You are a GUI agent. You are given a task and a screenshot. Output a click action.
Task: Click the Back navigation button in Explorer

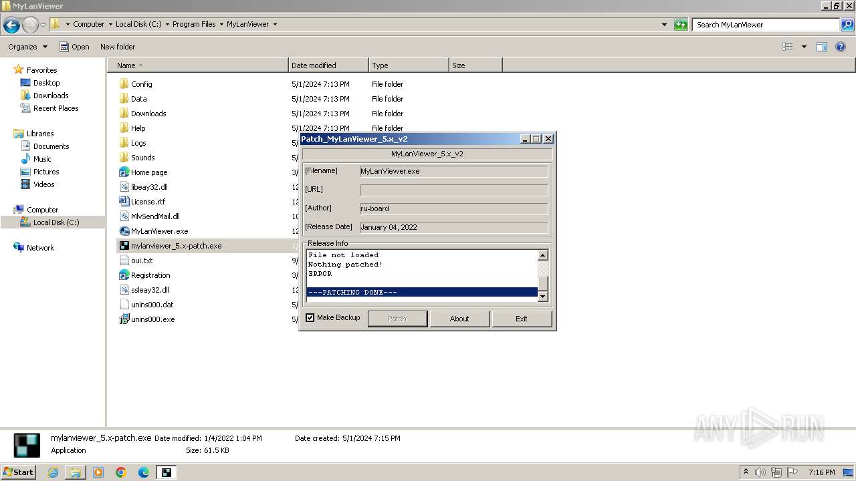[x=11, y=25]
